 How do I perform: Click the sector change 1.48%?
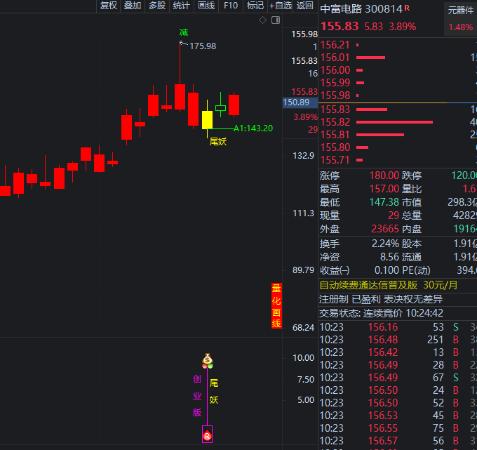461,27
